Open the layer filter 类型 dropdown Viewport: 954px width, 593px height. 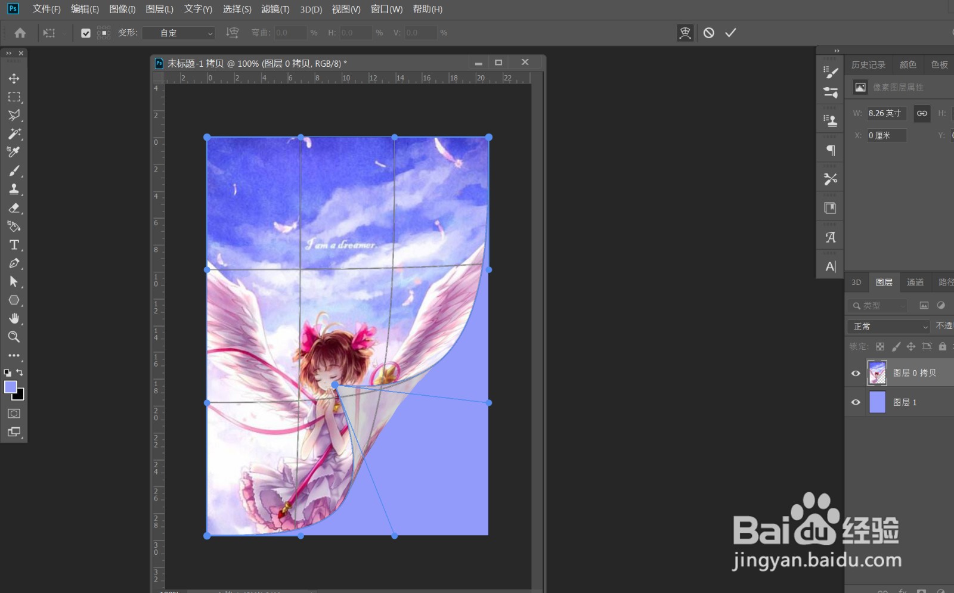pos(876,306)
